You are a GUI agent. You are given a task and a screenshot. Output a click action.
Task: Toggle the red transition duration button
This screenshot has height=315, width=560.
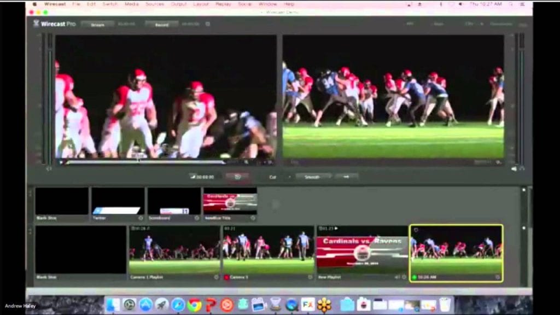238,176
